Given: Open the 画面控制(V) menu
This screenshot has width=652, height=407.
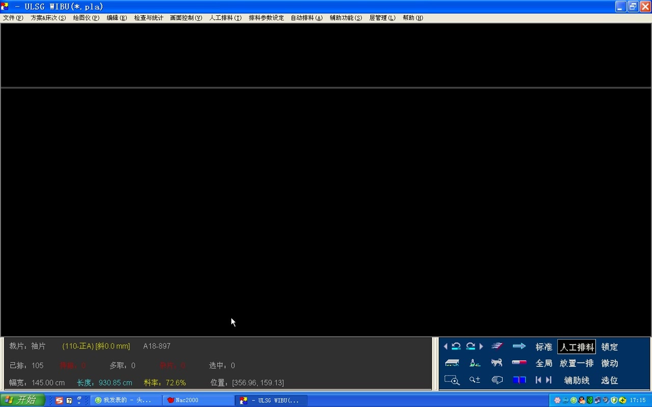Looking at the screenshot, I should (x=186, y=18).
